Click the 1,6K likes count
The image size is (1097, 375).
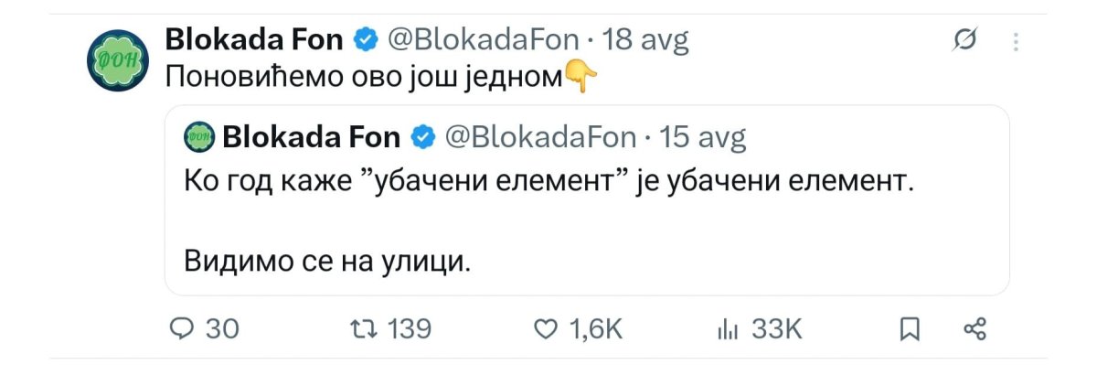point(595,329)
